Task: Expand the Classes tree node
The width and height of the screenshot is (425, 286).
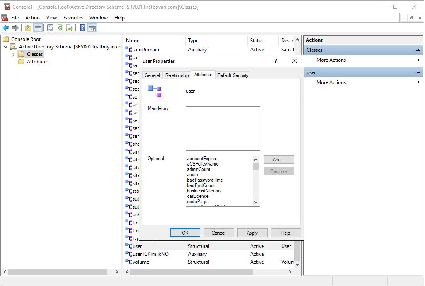Action: (x=14, y=55)
